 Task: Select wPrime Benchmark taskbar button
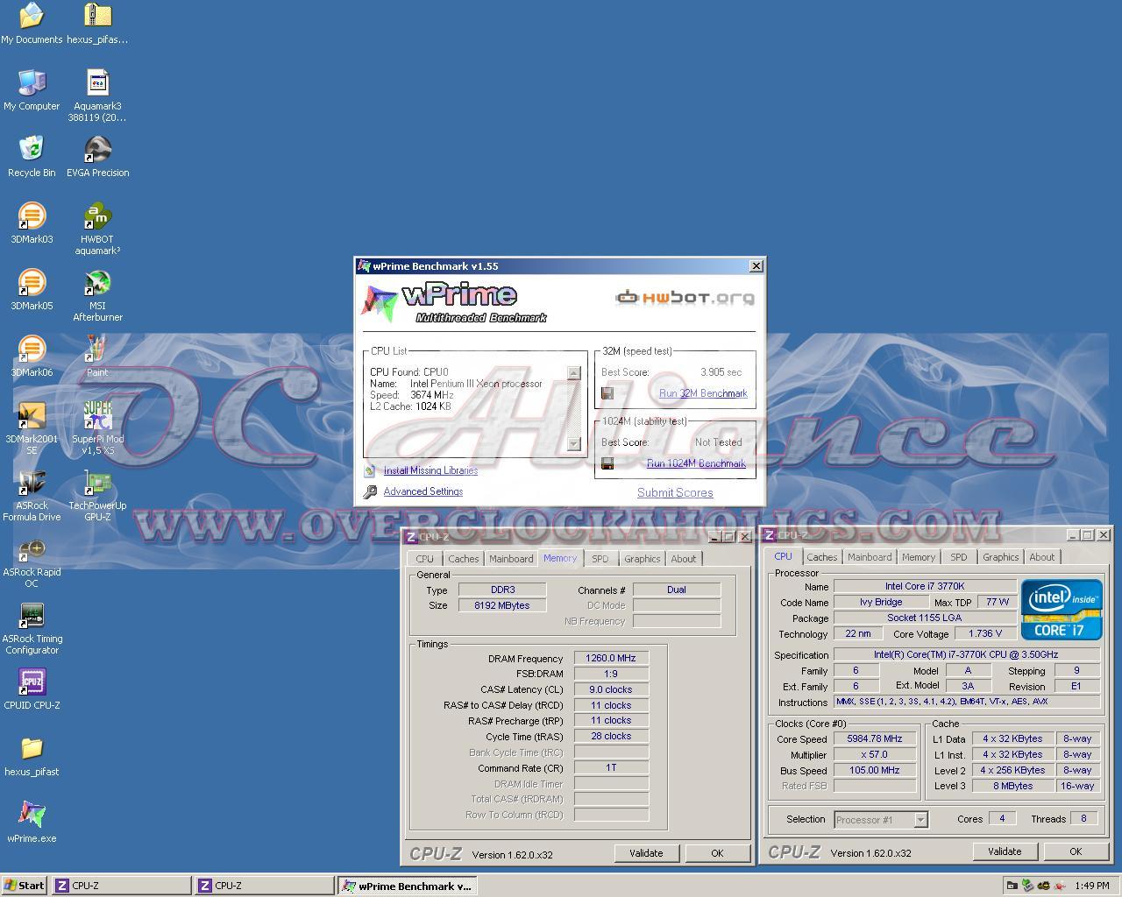[407, 886]
